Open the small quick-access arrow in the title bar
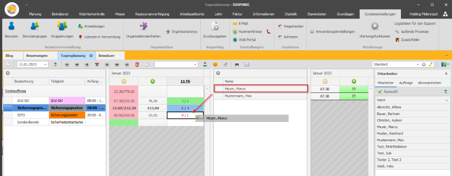 pos(27,5)
